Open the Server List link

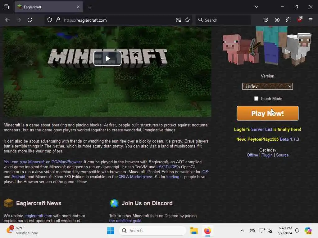261,129
